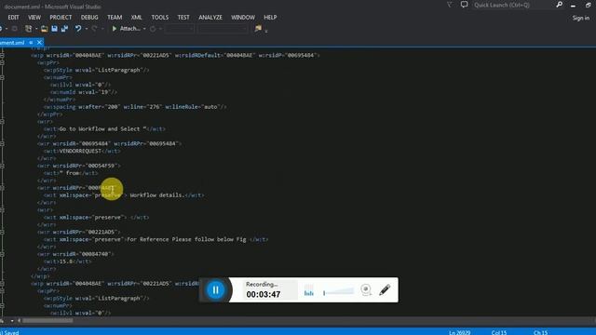The height and width of the screenshot is (335, 596).
Task: Open the HELP menu
Action: (270, 18)
